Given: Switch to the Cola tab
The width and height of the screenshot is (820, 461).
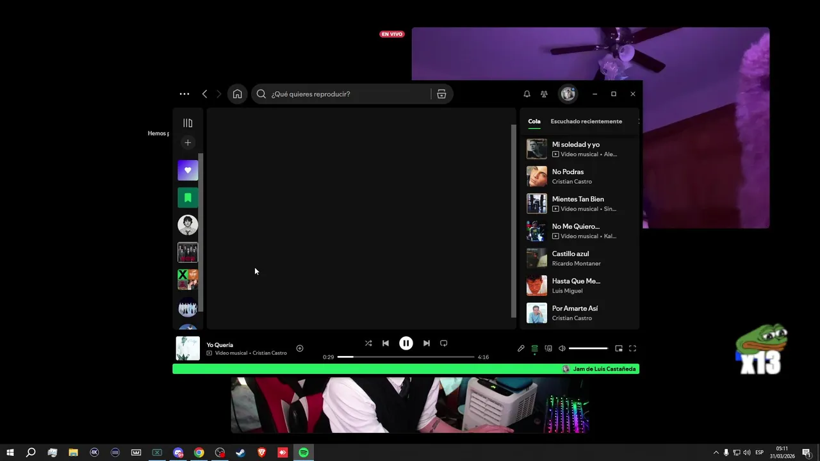Looking at the screenshot, I should [534, 121].
